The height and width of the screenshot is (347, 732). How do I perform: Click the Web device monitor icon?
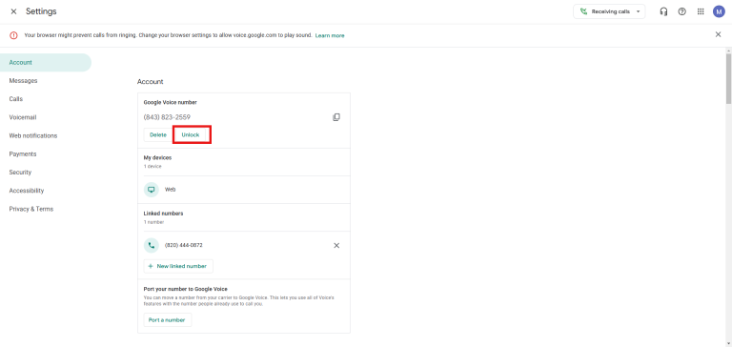click(152, 190)
